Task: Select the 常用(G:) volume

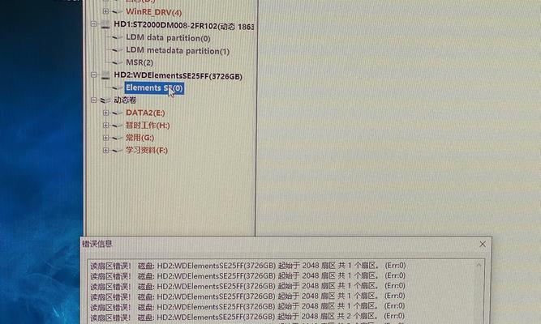Action: (140, 138)
